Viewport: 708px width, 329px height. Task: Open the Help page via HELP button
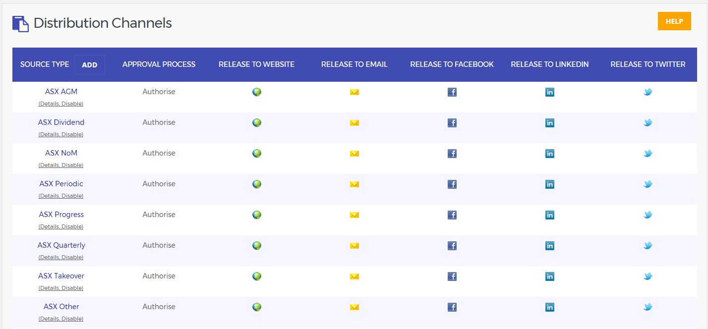tap(674, 21)
